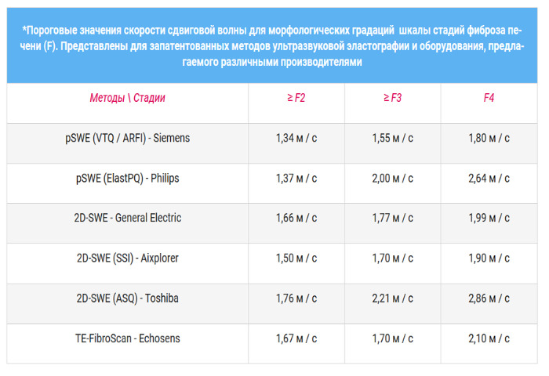The width and height of the screenshot is (549, 376).
Task: Click the 2,21 м / с Toshiba cell
Action: tap(392, 298)
